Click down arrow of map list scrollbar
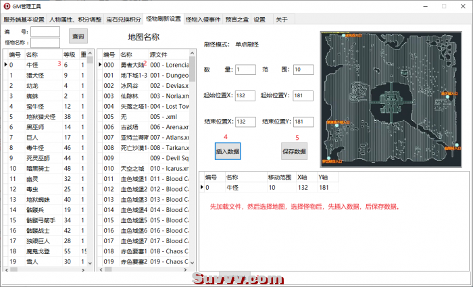The image size is (473, 287). tap(192, 263)
